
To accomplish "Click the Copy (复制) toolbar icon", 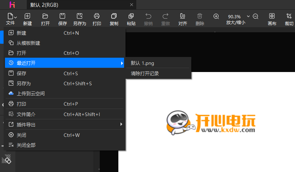I will click(x=114, y=16).
